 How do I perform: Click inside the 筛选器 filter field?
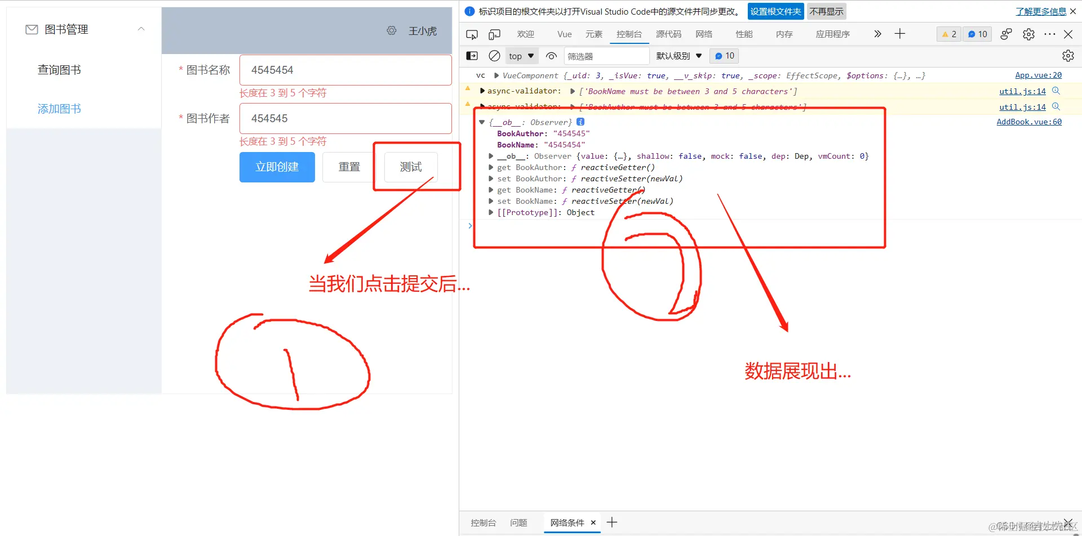click(606, 56)
